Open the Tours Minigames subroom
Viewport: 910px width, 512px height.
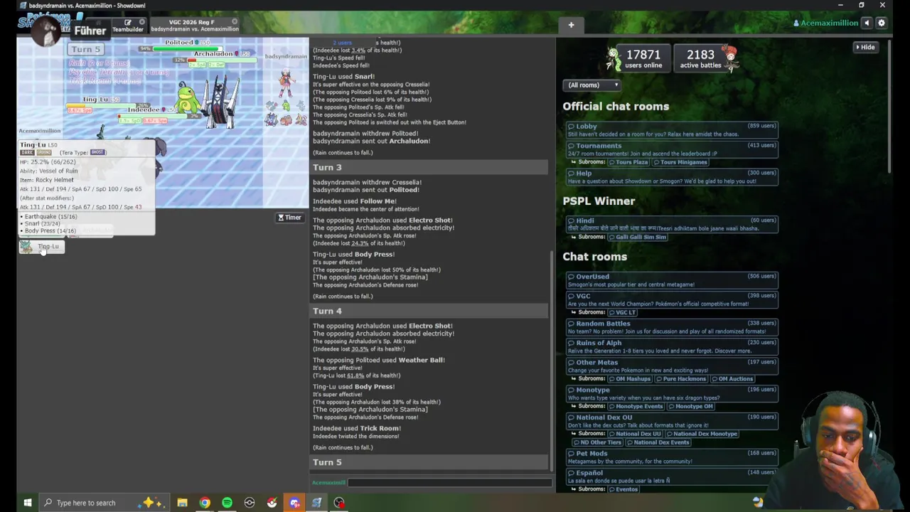(x=680, y=162)
